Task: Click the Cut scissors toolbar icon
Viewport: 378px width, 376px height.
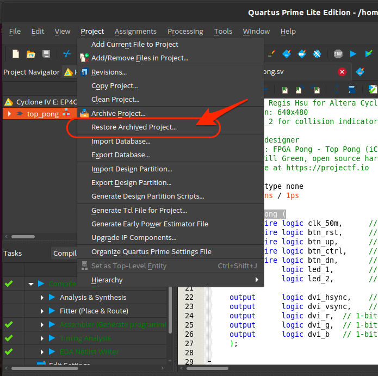Action: [x=67, y=53]
